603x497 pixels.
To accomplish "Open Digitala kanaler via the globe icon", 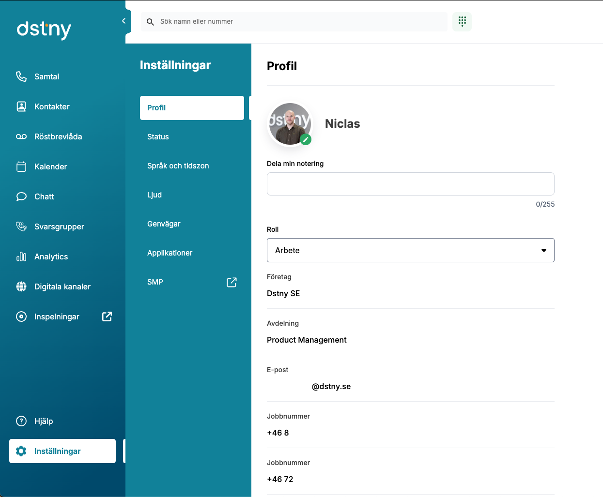I will point(21,286).
